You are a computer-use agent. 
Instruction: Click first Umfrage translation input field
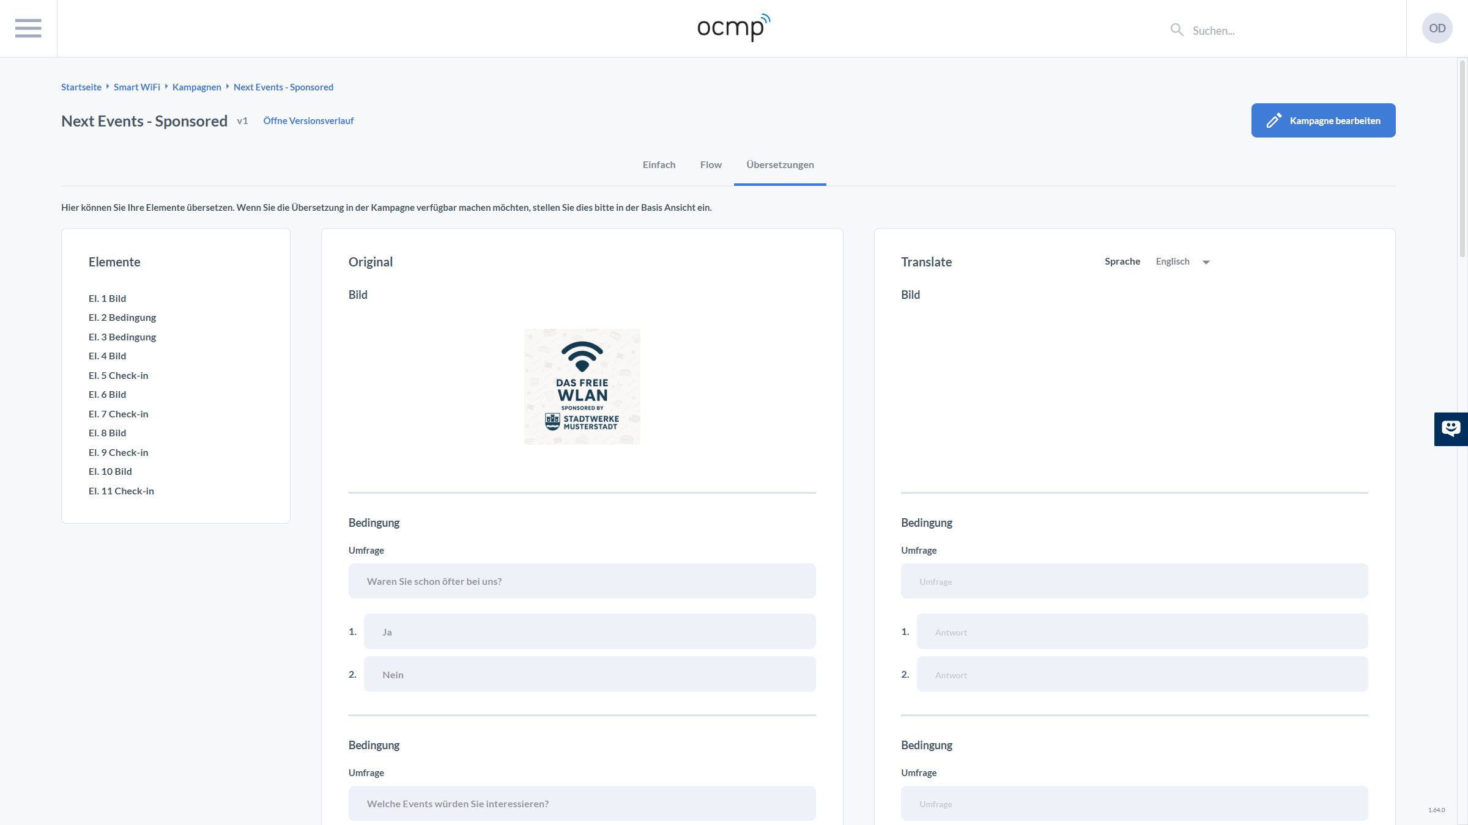[x=1134, y=581]
